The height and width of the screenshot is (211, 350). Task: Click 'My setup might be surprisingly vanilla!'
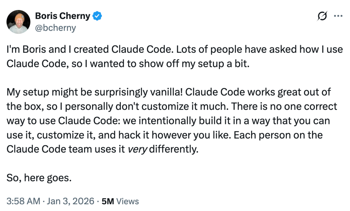tap(95, 92)
